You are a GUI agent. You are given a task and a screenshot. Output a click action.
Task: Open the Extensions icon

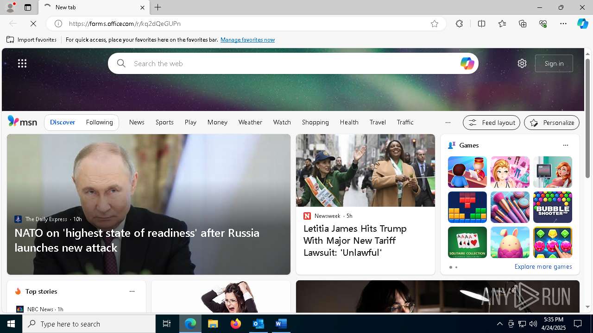pyautogui.click(x=459, y=24)
